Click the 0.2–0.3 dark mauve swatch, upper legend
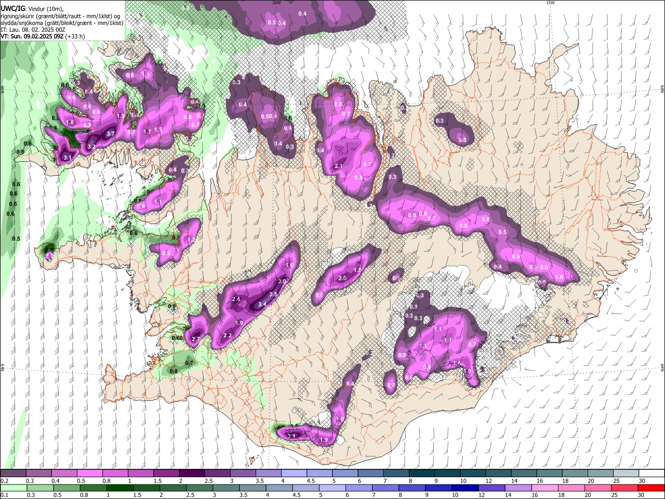This screenshot has width=665, height=499. (13, 474)
